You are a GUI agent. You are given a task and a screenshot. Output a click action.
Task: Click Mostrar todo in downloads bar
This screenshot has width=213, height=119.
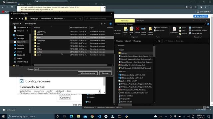click(x=201, y=110)
